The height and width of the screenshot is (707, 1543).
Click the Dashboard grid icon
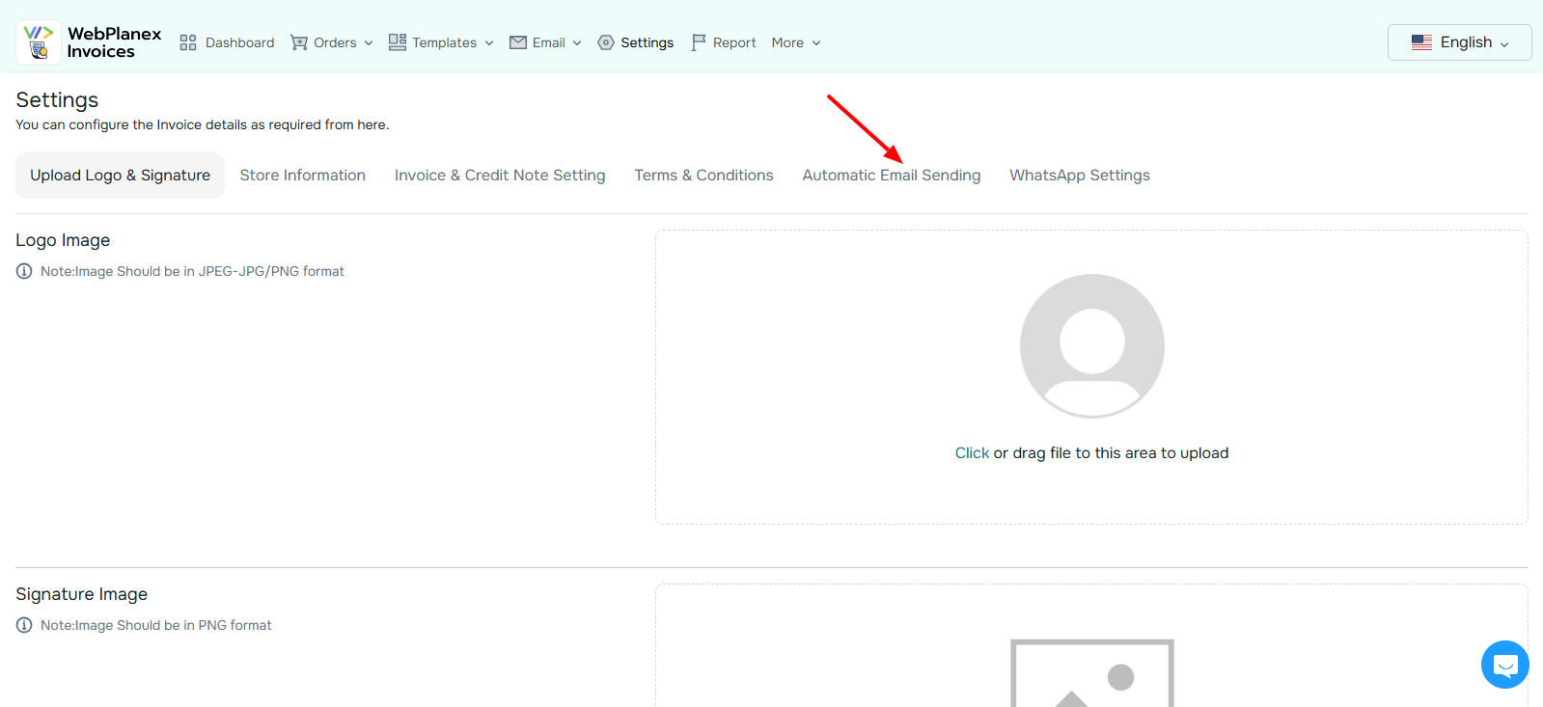188,42
